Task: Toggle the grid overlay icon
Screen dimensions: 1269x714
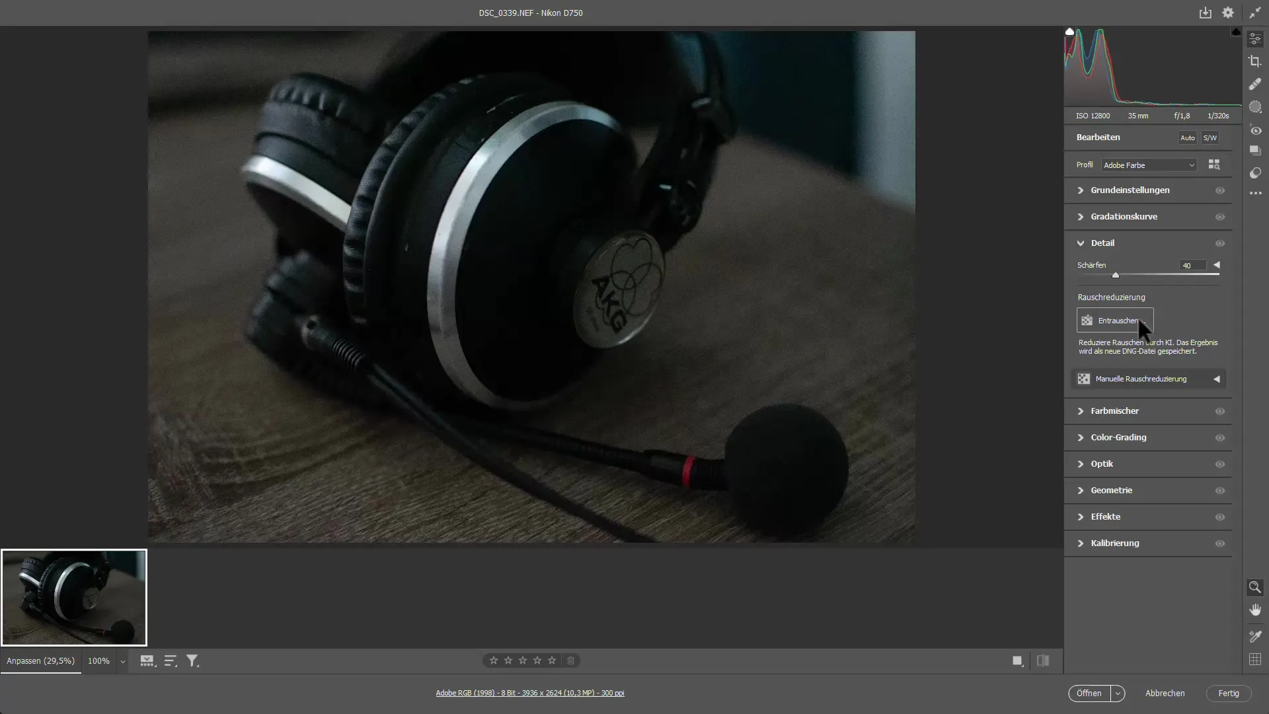Action: [x=1255, y=659]
